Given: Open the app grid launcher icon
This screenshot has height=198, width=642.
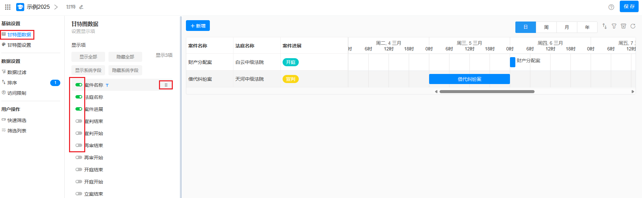Looking at the screenshot, I should point(8,7).
